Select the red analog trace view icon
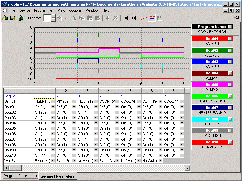 (144, 18)
